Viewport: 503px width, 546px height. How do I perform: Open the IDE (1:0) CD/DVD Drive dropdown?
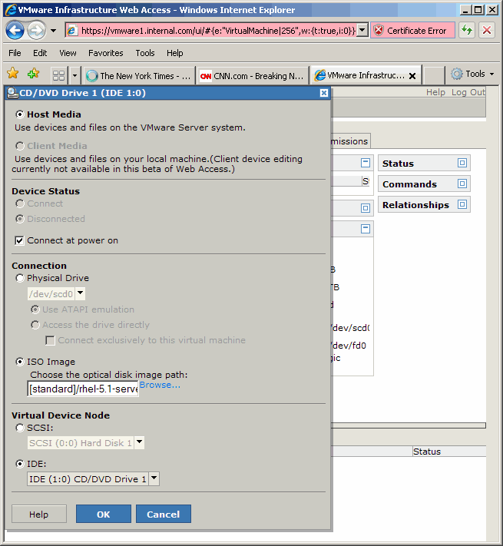coord(154,478)
